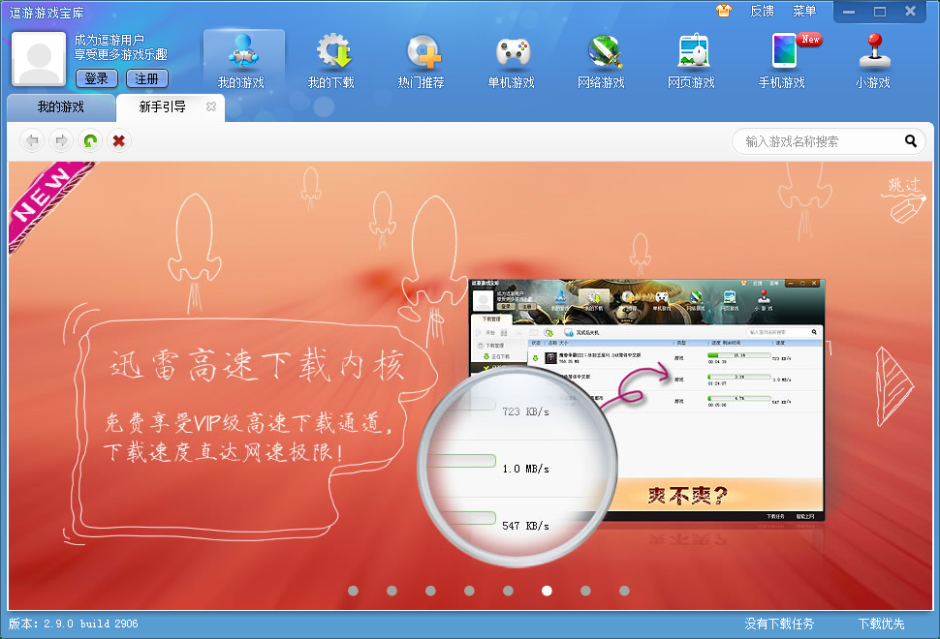
Task: Click the skin shirt icon in title bar
Action: (x=724, y=11)
